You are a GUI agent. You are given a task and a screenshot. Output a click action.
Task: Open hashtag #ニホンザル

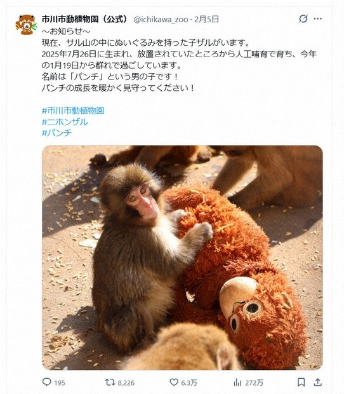65,122
